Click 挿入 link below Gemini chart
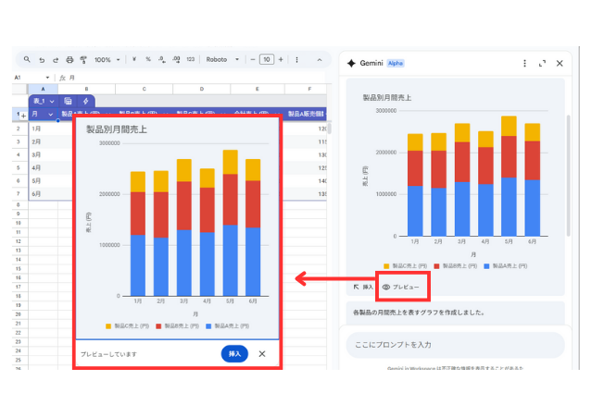 coord(363,288)
